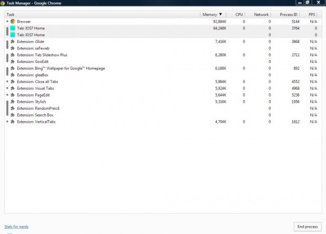
Task: Click the puzzle icon next to Extension: saFeweb
Action: pos(13,48)
